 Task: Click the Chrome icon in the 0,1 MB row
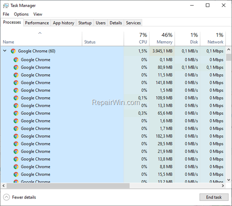(16, 60)
